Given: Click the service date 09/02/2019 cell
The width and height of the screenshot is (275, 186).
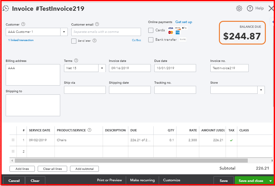Looking at the screenshot, I should (41, 140).
